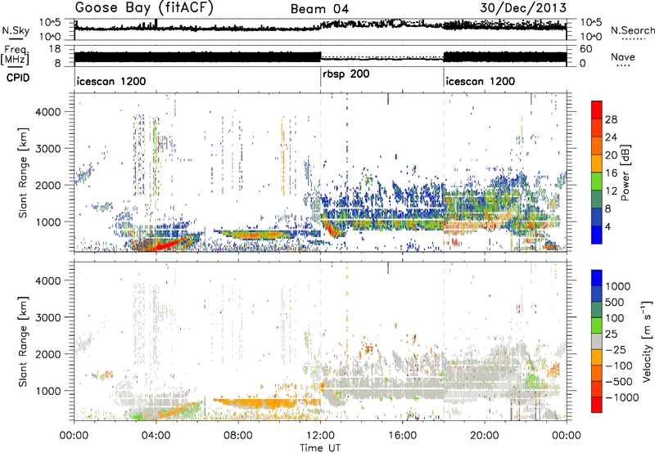
Task: Click the date "30/Dec/2013"
Action: tap(523, 8)
